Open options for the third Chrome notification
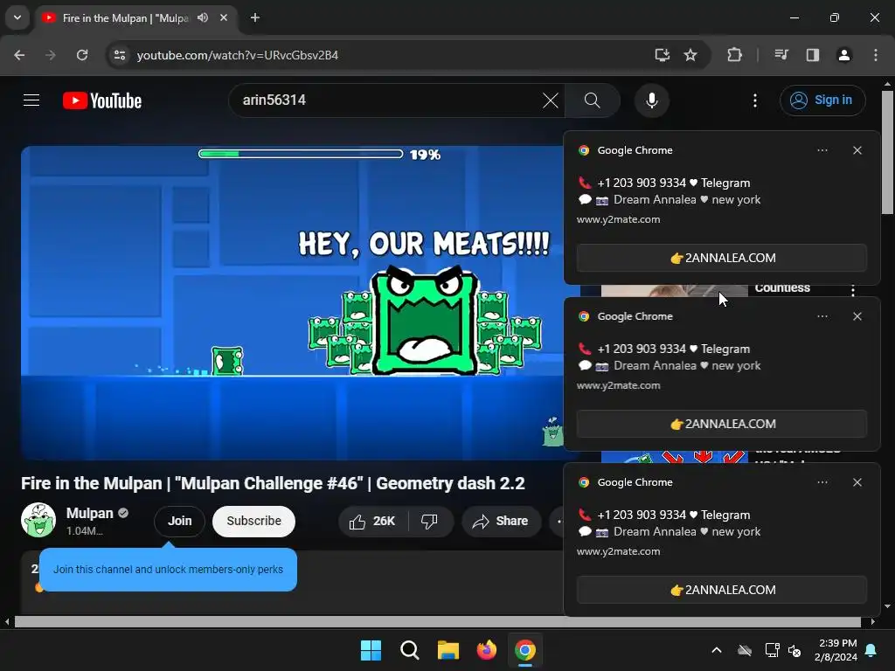895x671 pixels. click(822, 482)
